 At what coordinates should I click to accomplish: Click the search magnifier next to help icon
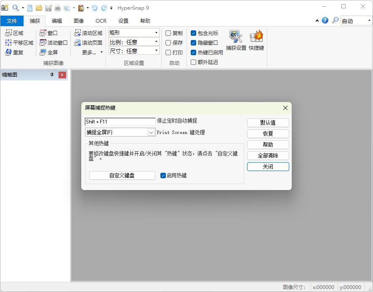click(335, 21)
